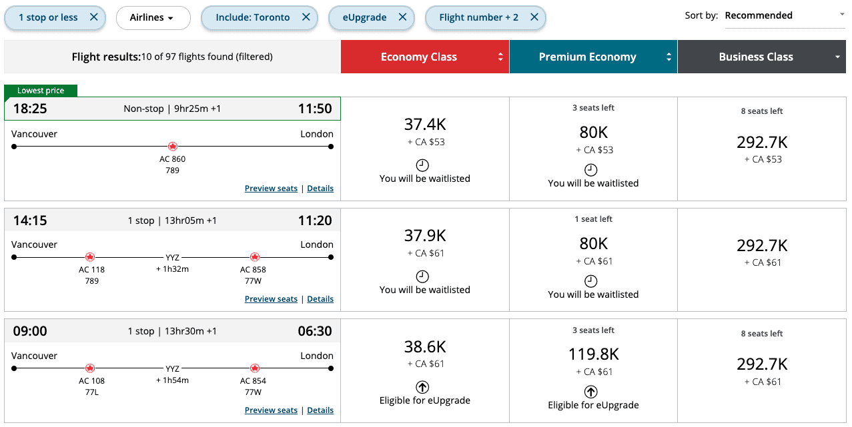
Task: Click Air Canada logo on AC 118 segment
Action: pos(90,257)
